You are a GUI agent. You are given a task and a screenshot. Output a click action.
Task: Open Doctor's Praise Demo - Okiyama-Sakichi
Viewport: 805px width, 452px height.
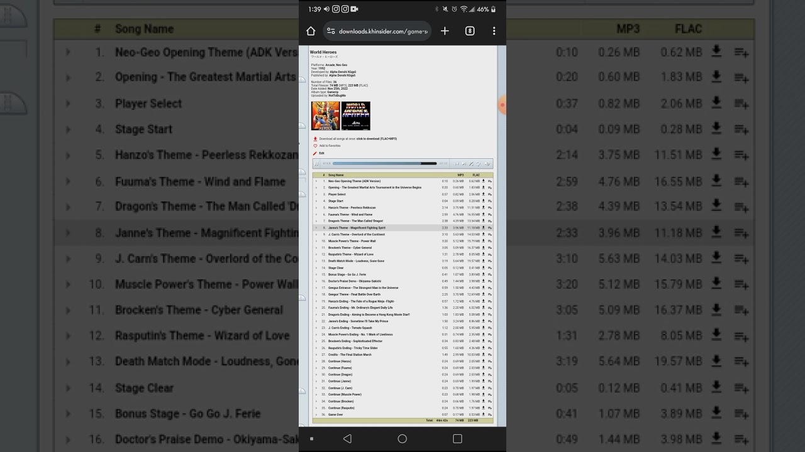pyautogui.click(x=355, y=281)
